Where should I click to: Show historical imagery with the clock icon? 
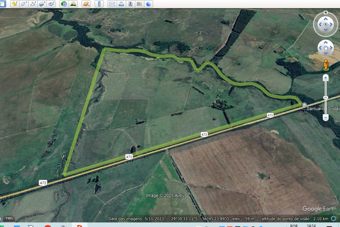point(64,4)
